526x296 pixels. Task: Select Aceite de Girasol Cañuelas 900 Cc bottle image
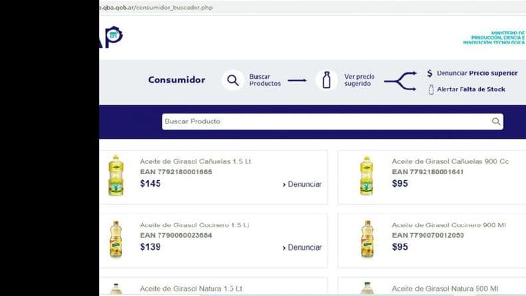pos(366,175)
